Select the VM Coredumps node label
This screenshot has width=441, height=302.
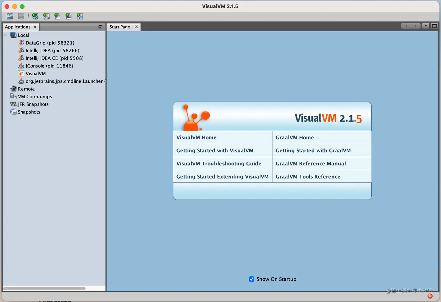coord(35,96)
